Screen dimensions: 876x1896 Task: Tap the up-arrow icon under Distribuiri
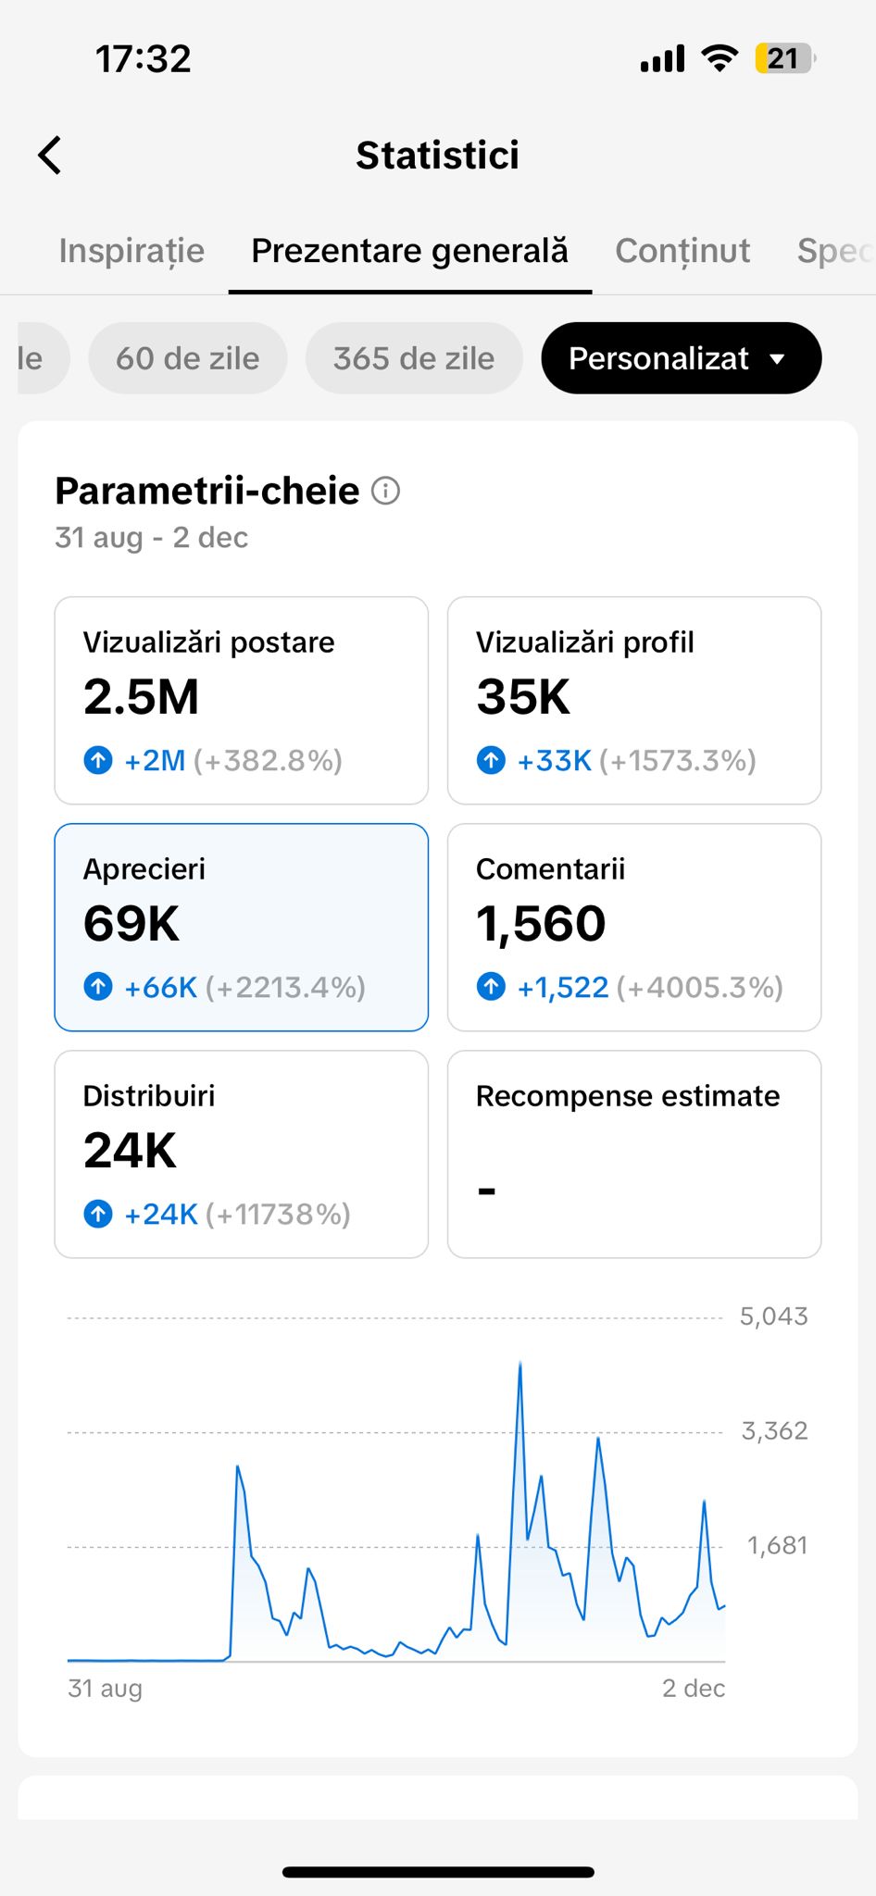tap(98, 1214)
